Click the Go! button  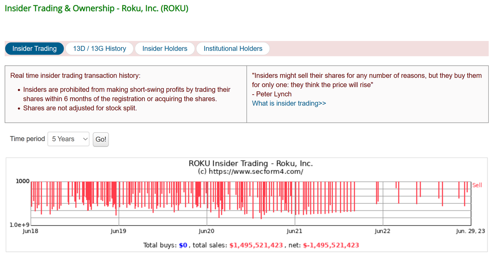(101, 139)
